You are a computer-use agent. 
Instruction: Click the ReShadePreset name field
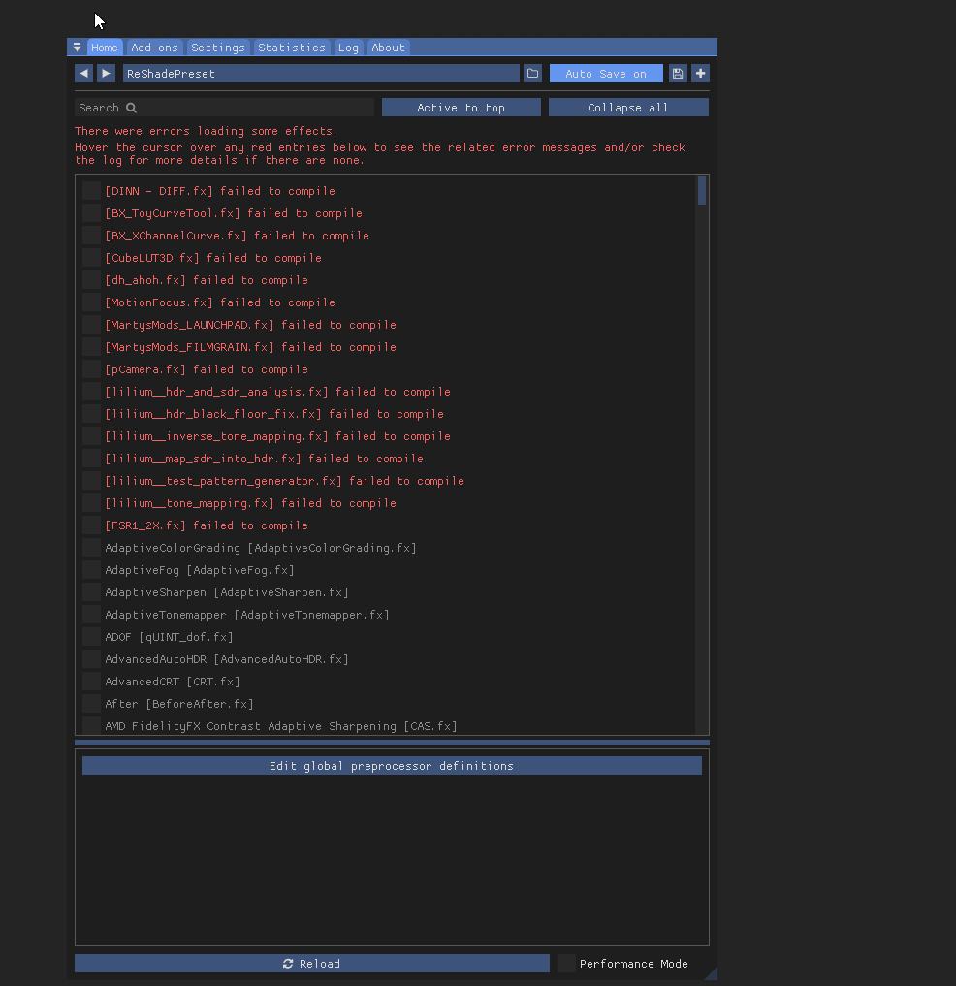[x=321, y=74]
